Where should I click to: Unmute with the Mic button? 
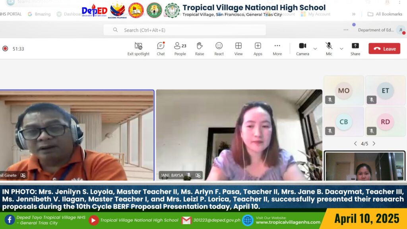[329, 49]
